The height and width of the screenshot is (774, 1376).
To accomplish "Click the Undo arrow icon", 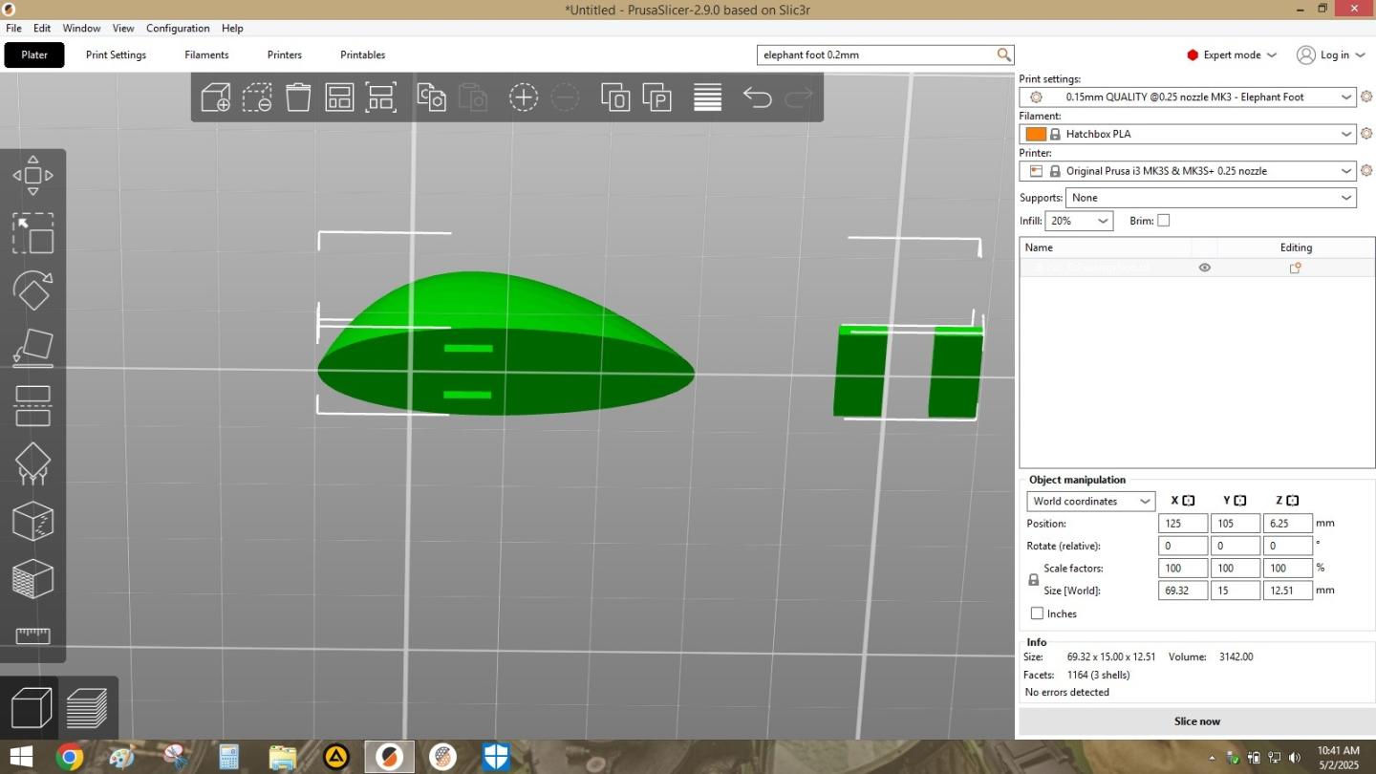I will 757,97.
